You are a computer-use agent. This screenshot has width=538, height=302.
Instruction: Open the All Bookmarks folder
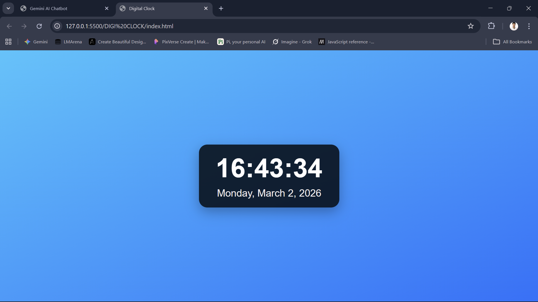[x=513, y=42]
